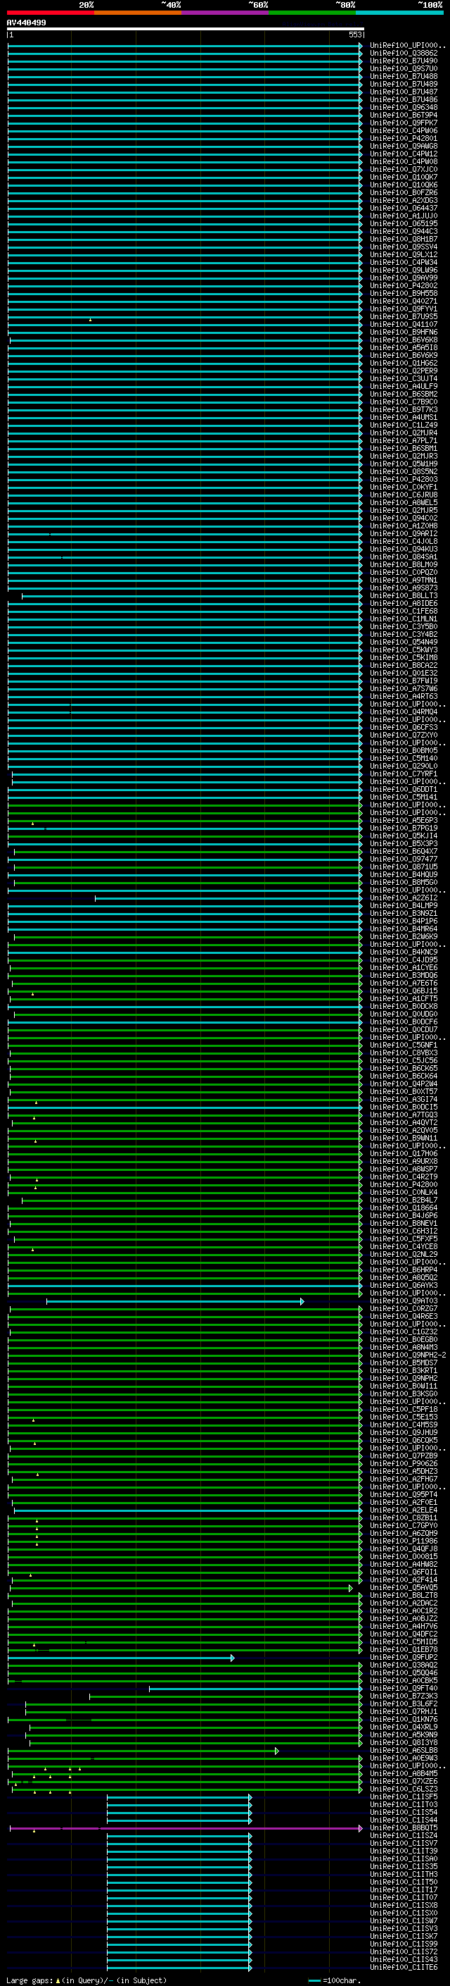Open hit UniRef100_Q96348
The image size is (450, 1986).
point(403,107)
